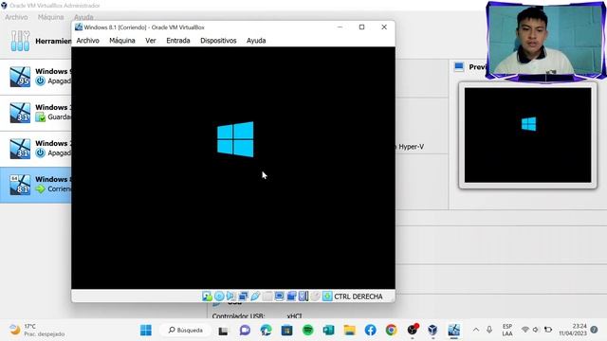Click the Hyper-V text in the manager details
Viewport: 607px width, 341px height.
coord(411,147)
